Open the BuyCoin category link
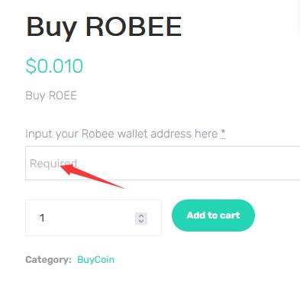This screenshot has width=300, height=285. tap(95, 260)
